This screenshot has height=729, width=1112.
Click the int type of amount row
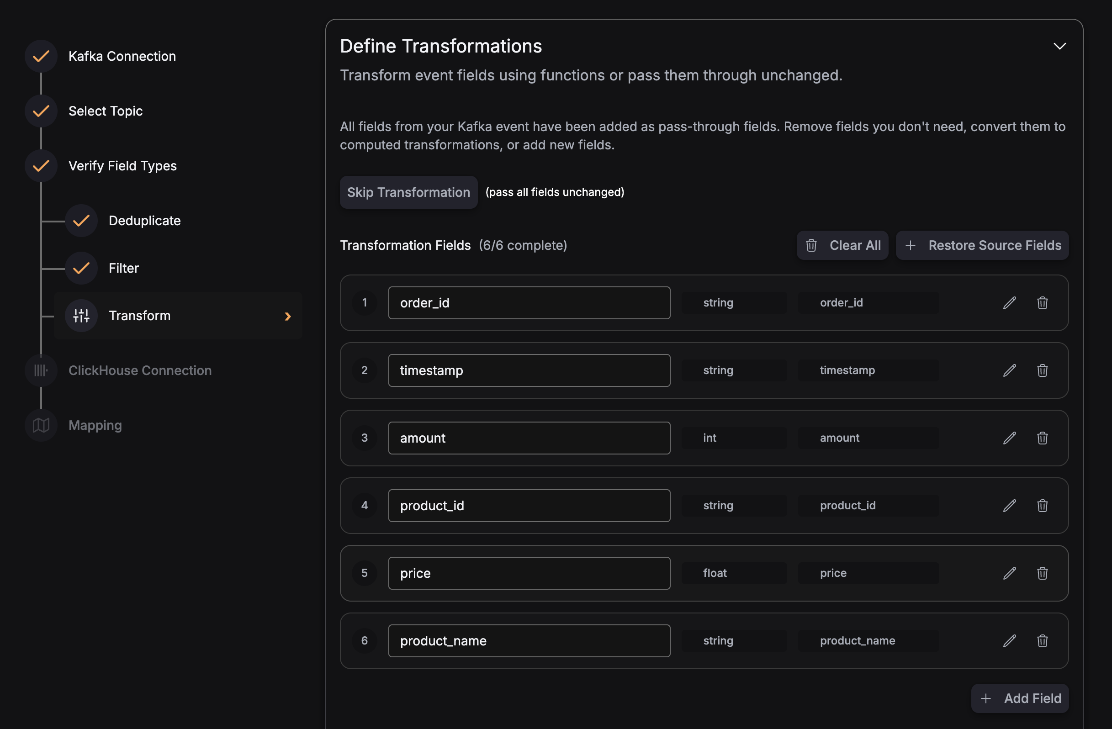point(734,438)
